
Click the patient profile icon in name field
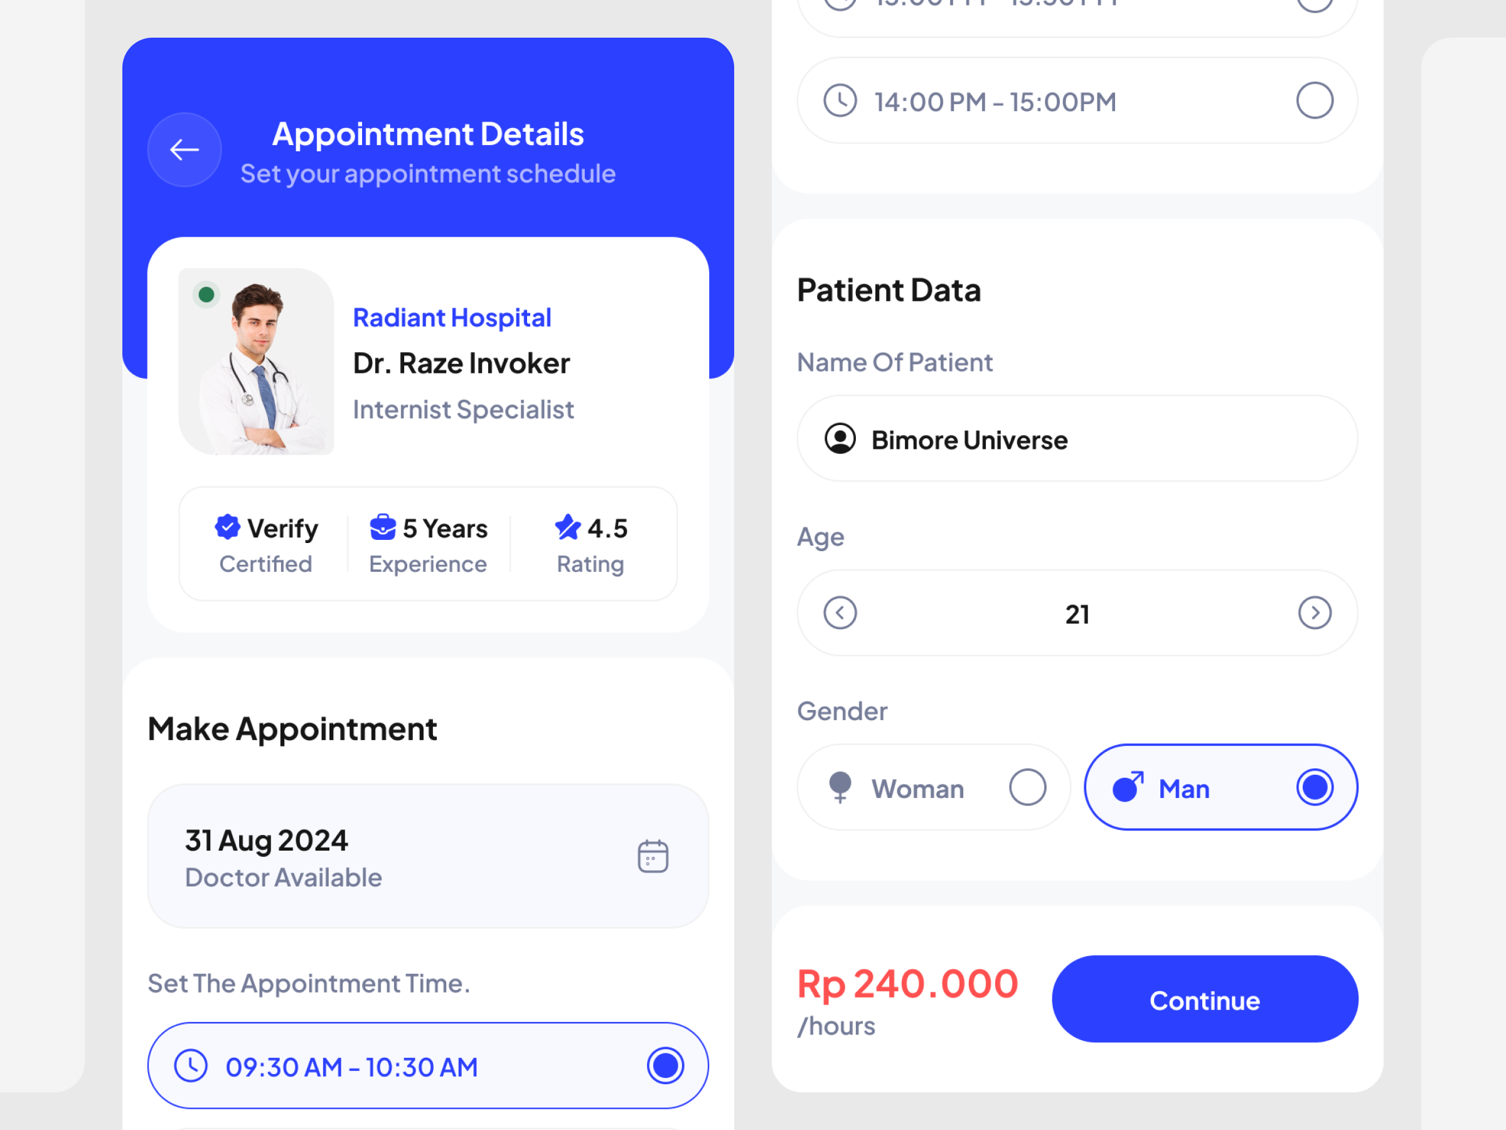tap(840, 439)
